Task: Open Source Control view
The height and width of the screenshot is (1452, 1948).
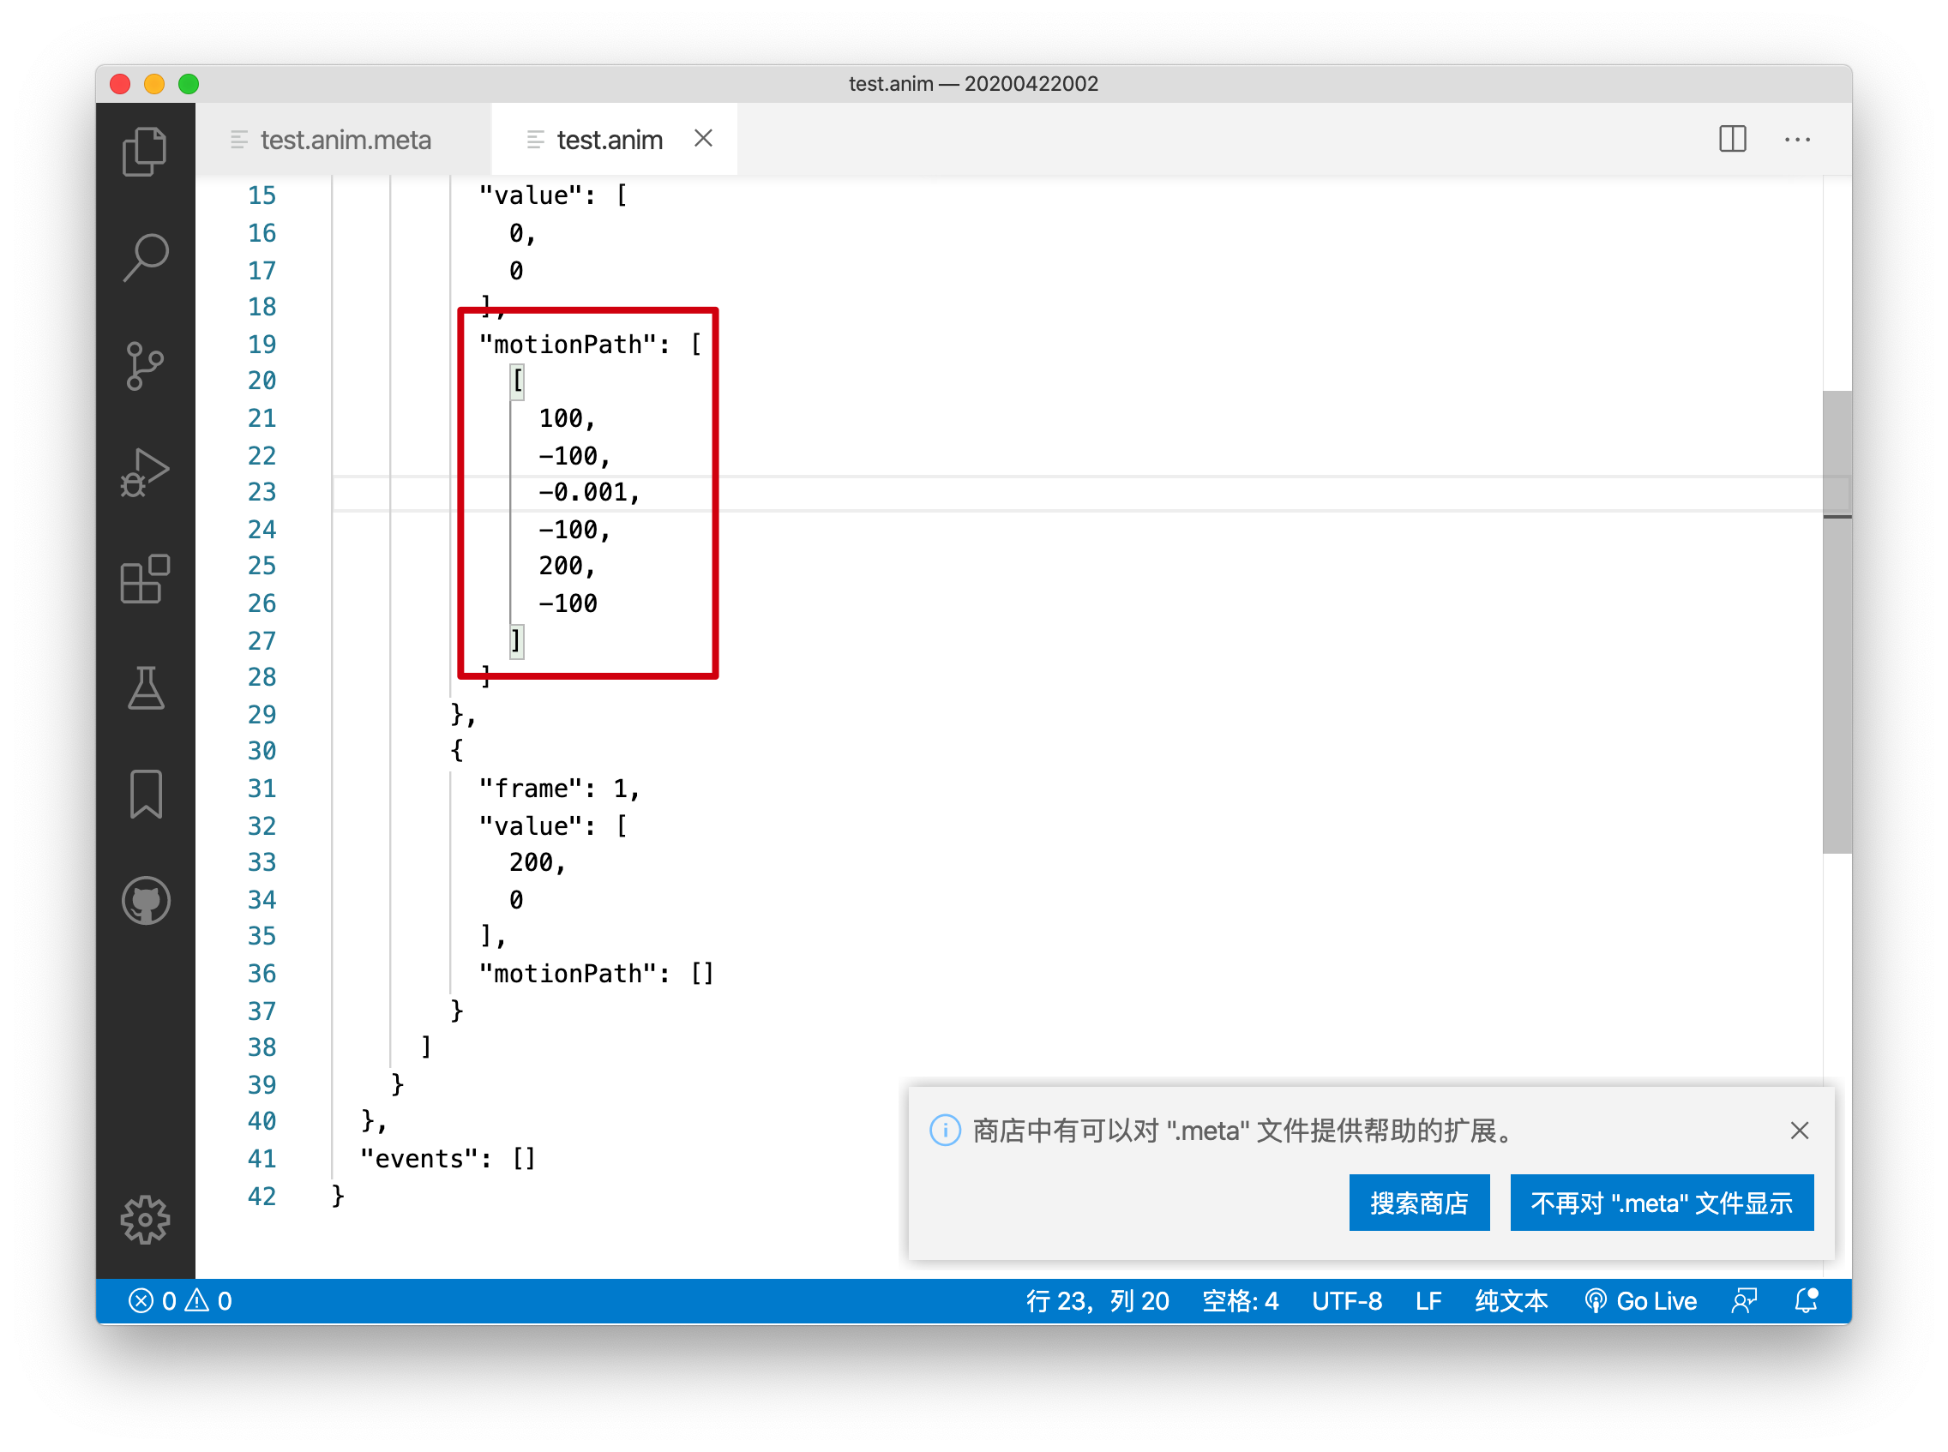Action: point(145,365)
